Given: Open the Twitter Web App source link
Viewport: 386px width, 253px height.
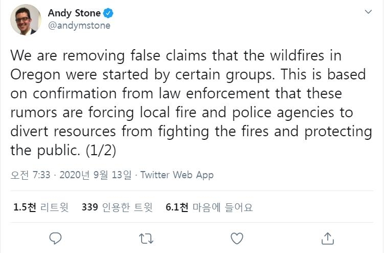Looking at the screenshot, I should click(176, 175).
